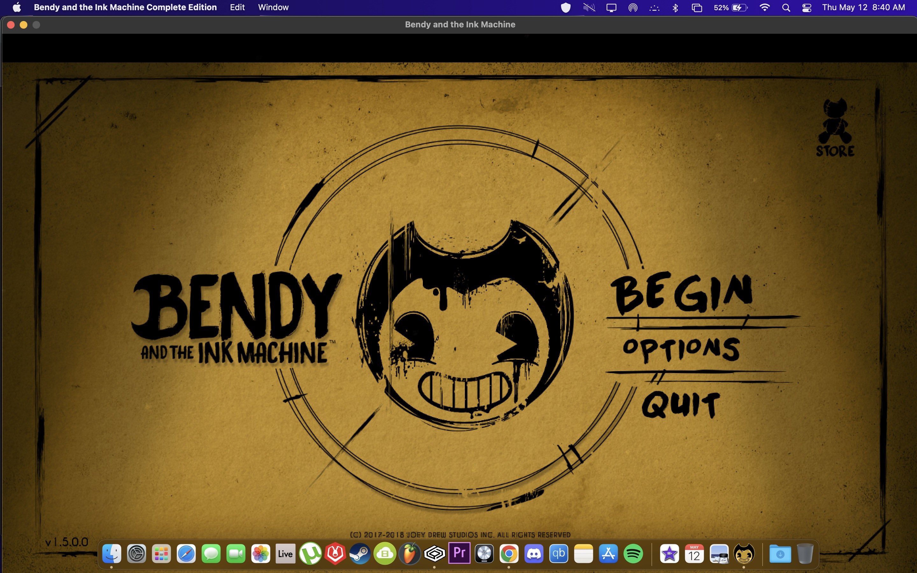
Task: Open Control Center in menu bar
Action: coord(807,8)
